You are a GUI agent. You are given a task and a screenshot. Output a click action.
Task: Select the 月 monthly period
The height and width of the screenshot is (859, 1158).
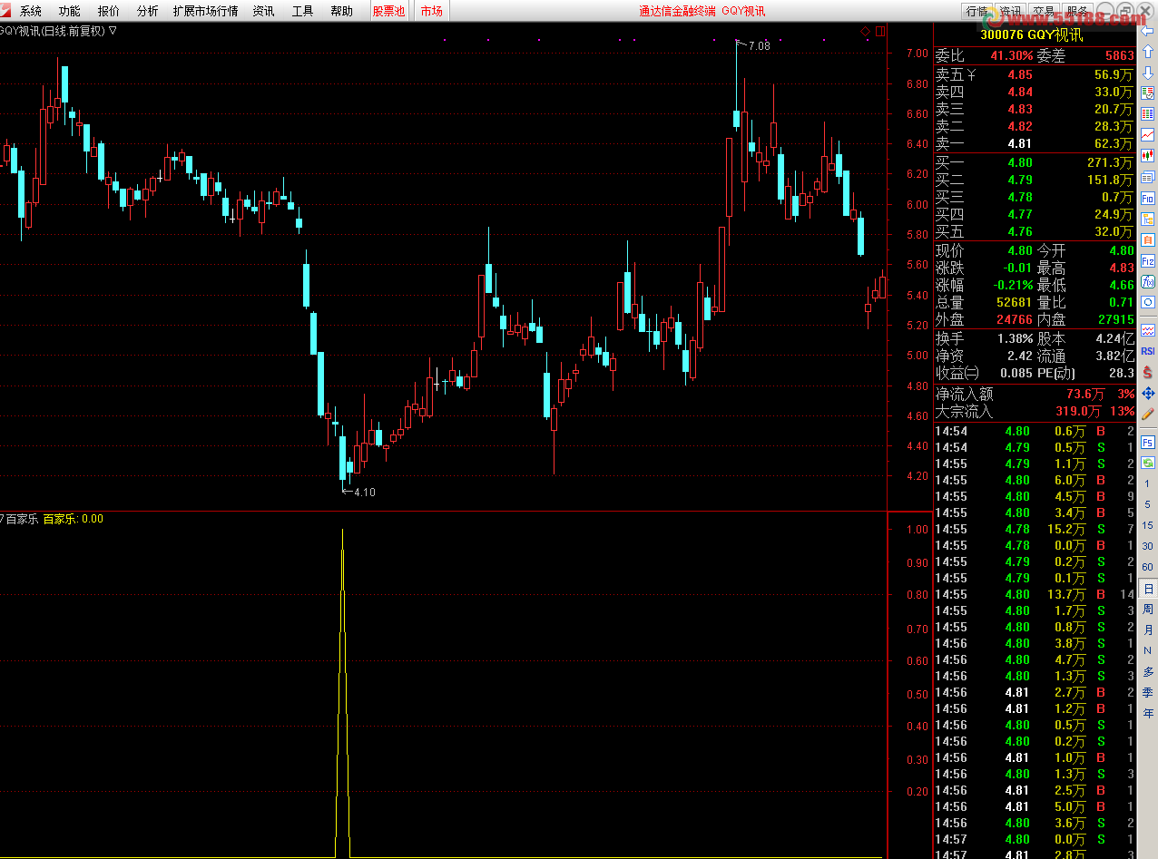[x=1148, y=630]
